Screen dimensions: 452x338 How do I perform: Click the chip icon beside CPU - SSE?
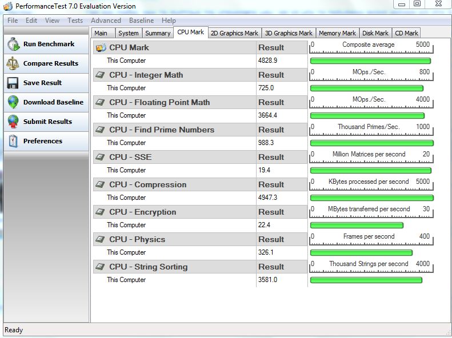(101, 157)
